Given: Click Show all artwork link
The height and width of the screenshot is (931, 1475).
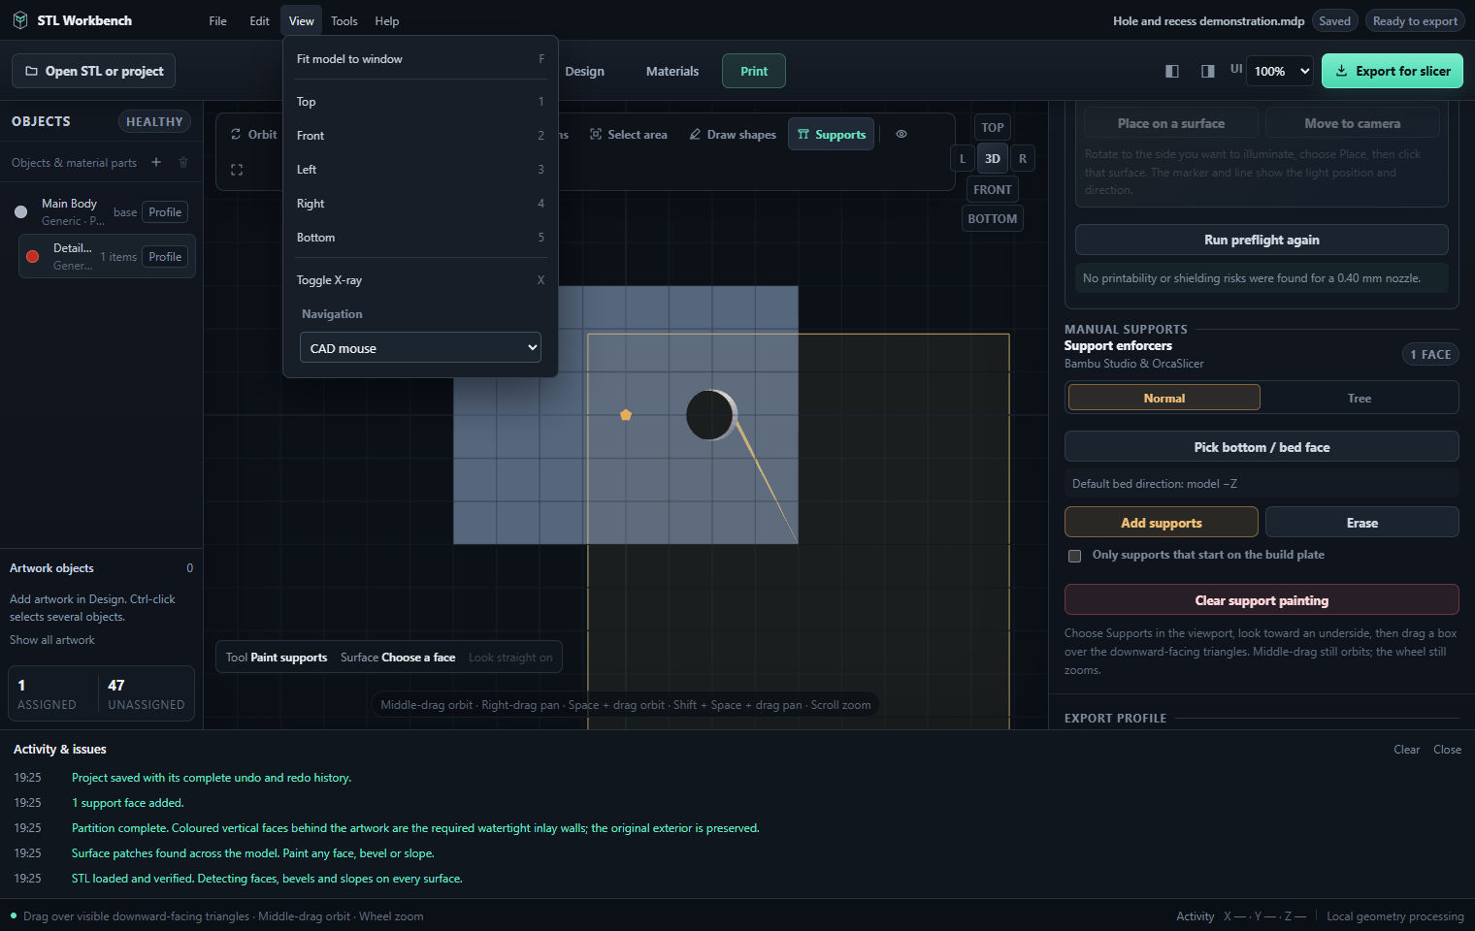Looking at the screenshot, I should pyautogui.click(x=52, y=640).
